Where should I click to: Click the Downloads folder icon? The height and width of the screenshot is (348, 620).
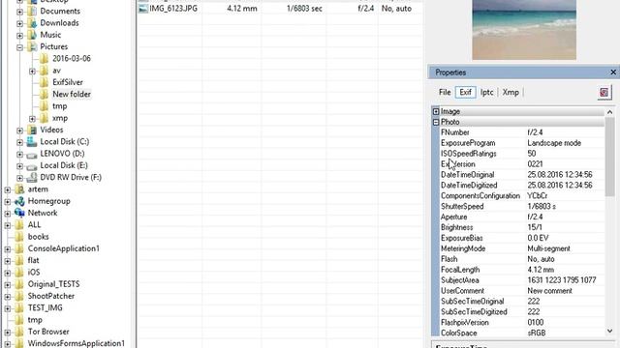pyautogui.click(x=32, y=23)
